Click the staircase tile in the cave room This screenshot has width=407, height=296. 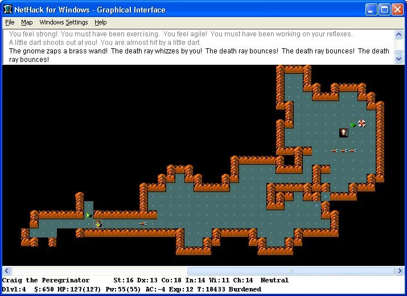[344, 133]
